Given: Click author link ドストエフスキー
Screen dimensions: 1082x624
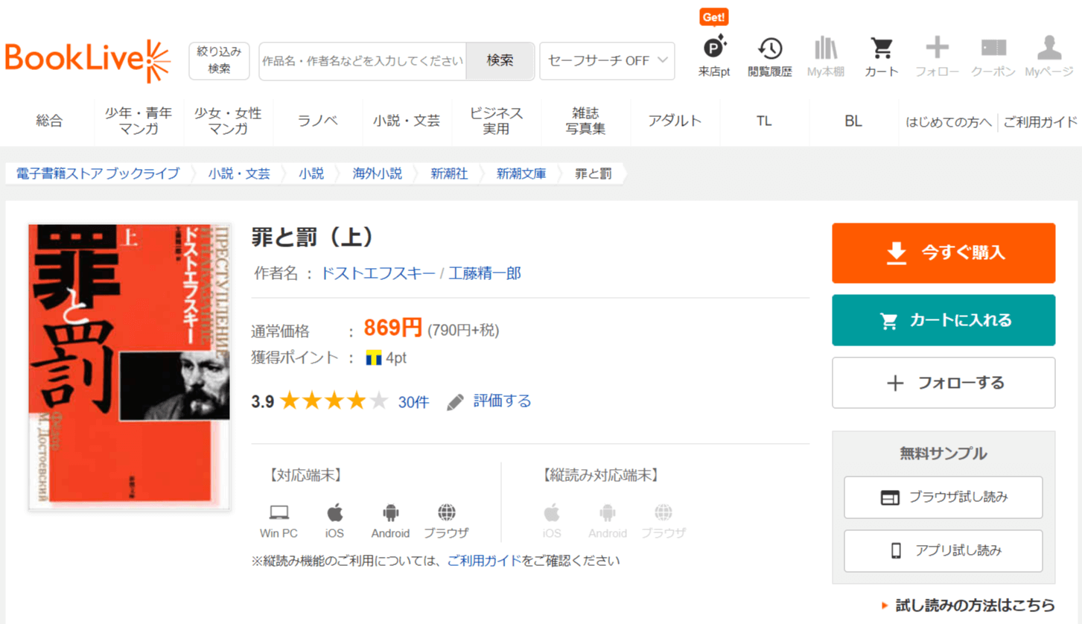Looking at the screenshot, I should tap(378, 273).
